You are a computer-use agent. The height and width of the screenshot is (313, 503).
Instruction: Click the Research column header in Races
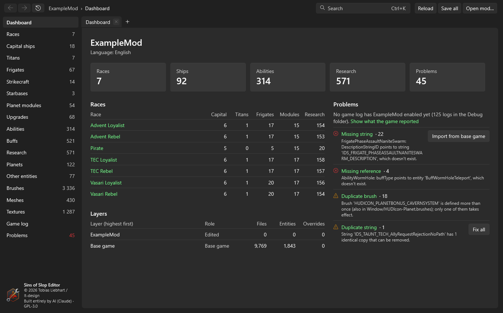click(315, 114)
